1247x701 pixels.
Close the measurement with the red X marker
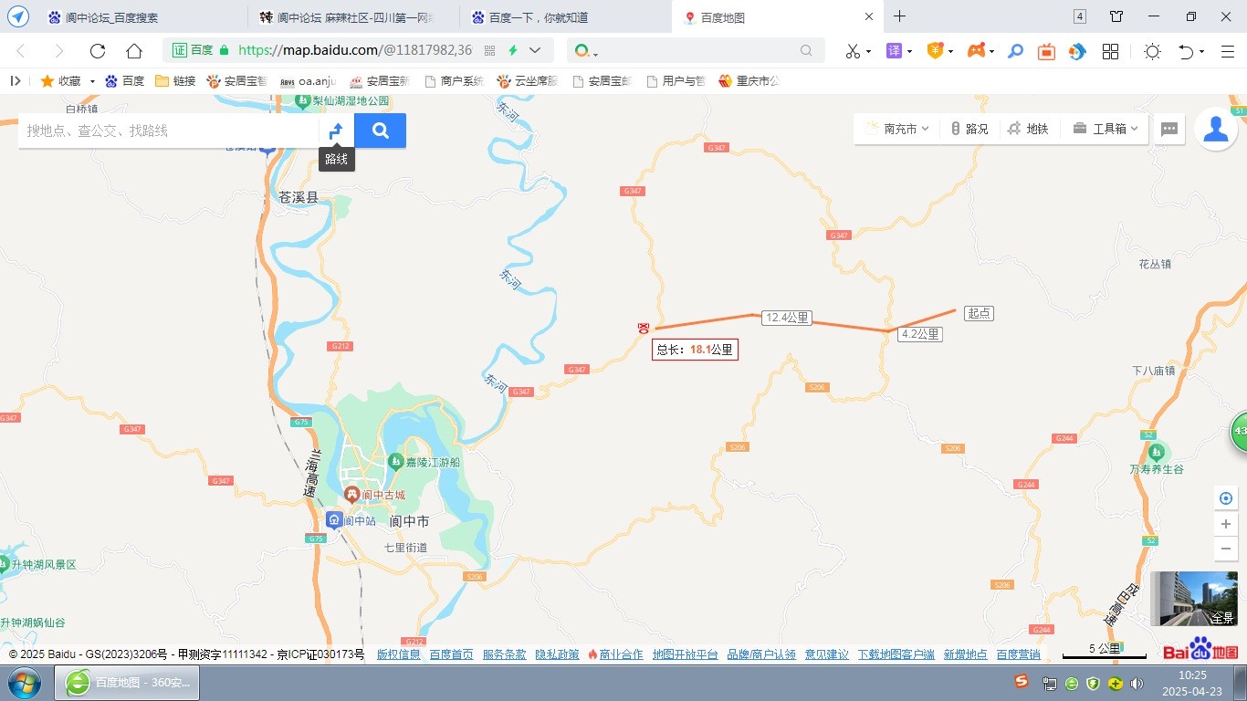click(x=644, y=329)
